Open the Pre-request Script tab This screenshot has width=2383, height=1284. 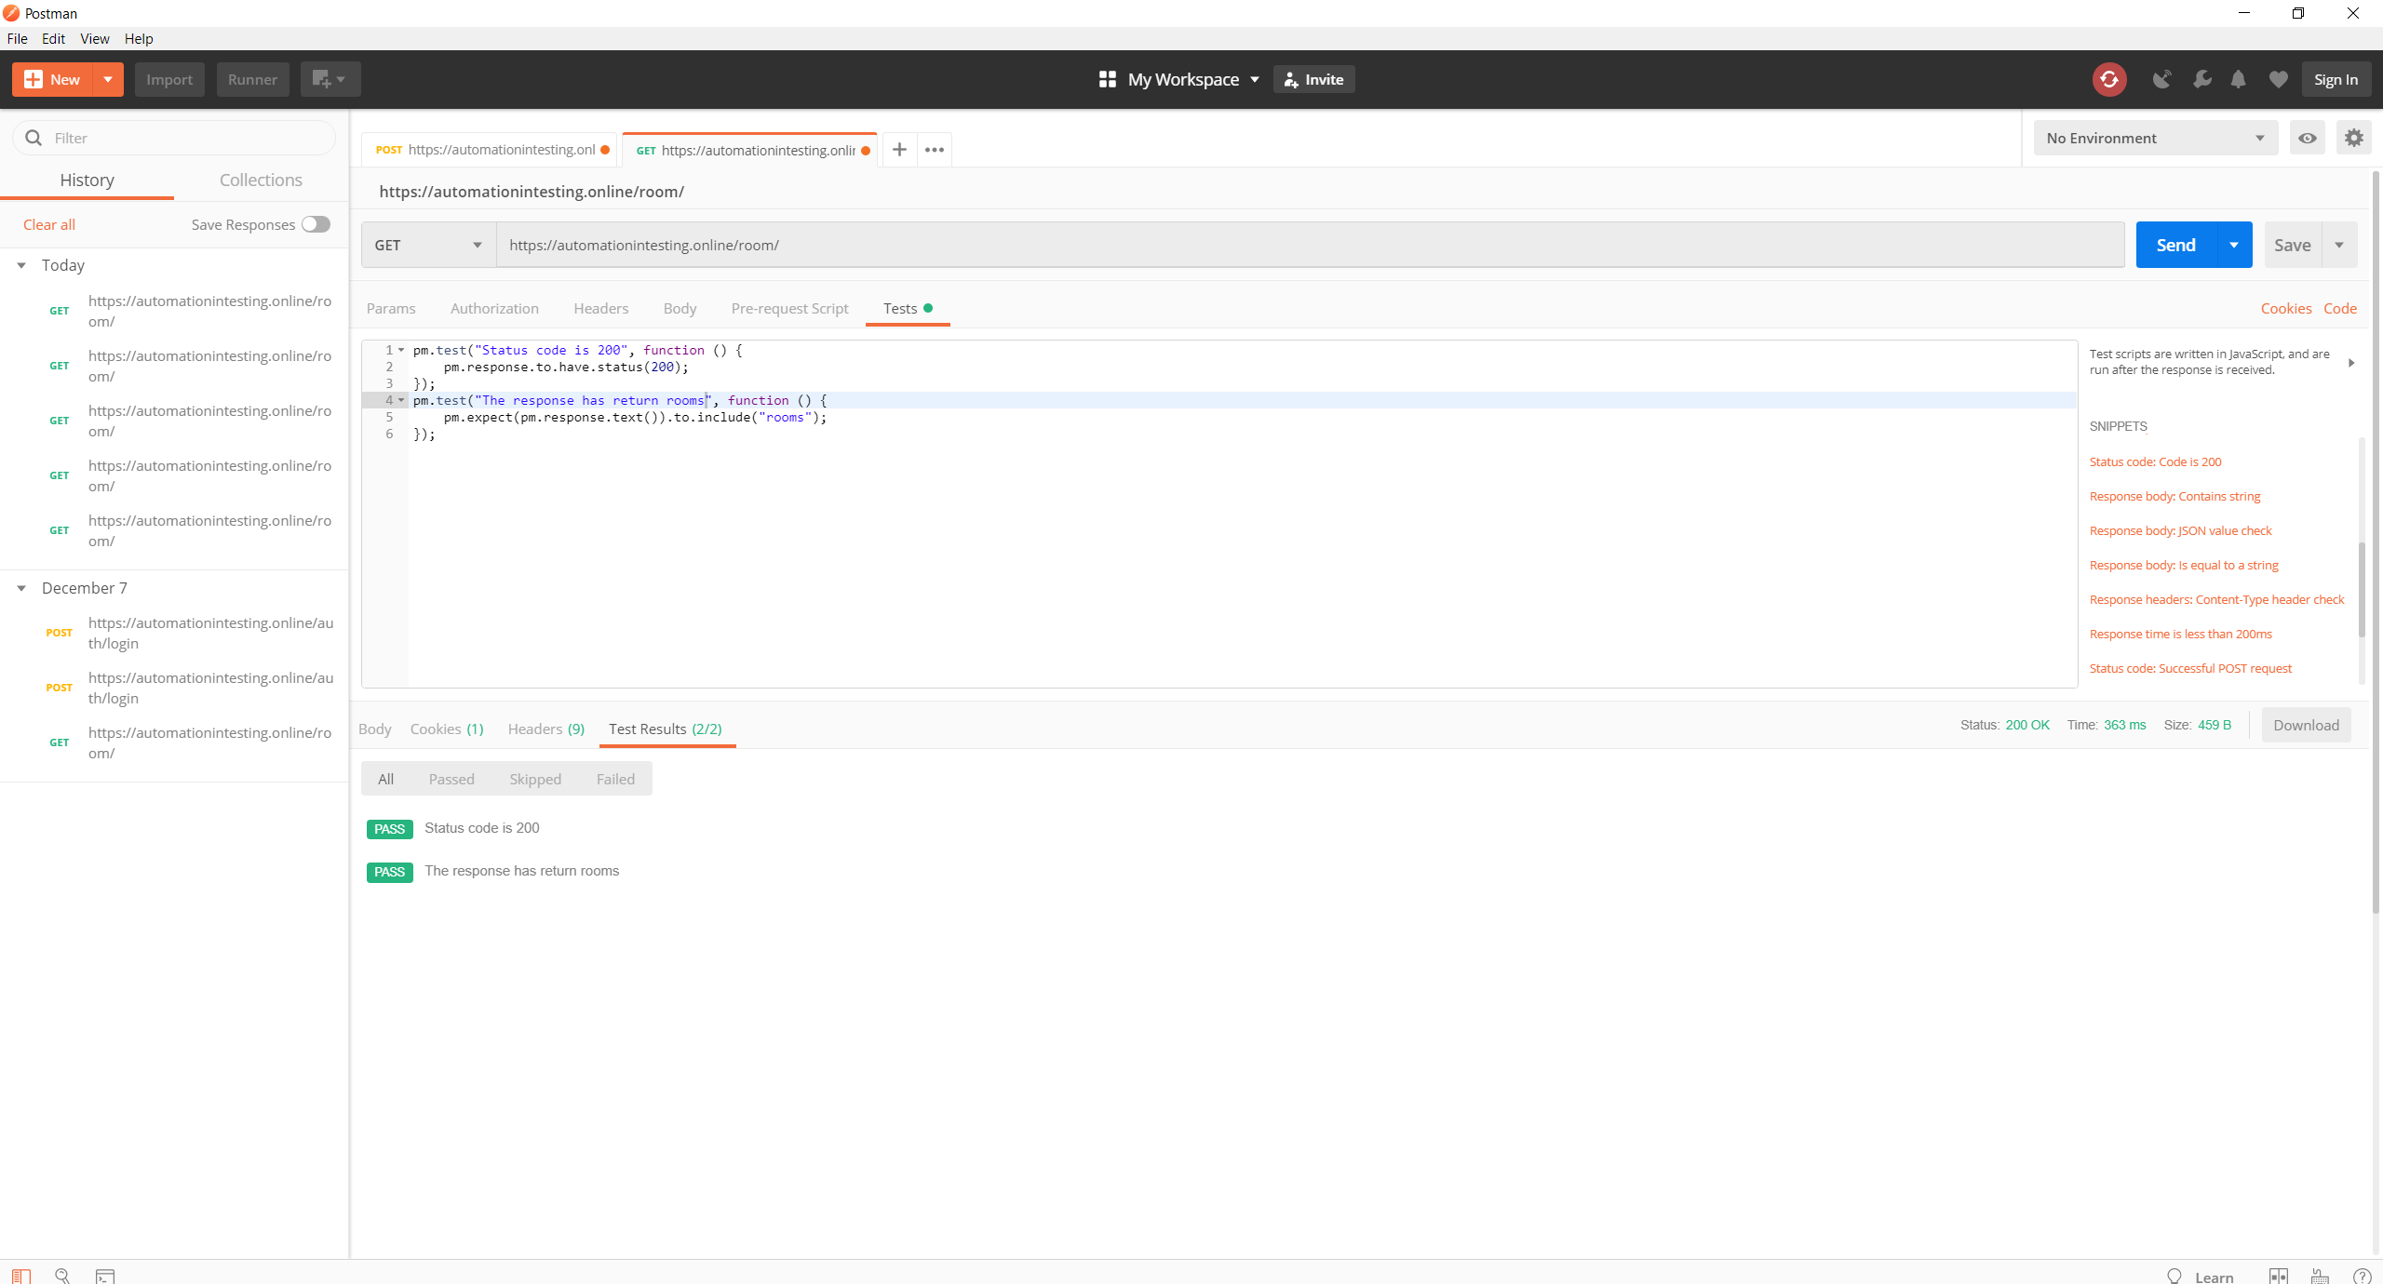pyautogui.click(x=789, y=308)
